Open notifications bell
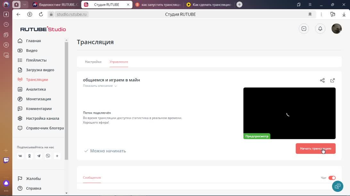This screenshot has width=350, height=196. [320, 29]
